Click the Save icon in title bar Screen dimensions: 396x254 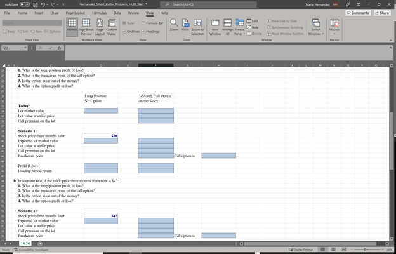click(36, 4)
